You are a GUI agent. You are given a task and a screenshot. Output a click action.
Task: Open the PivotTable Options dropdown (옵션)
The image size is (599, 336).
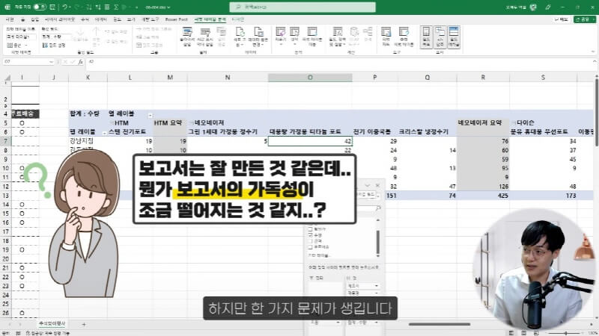pyautogui.click(x=17, y=45)
